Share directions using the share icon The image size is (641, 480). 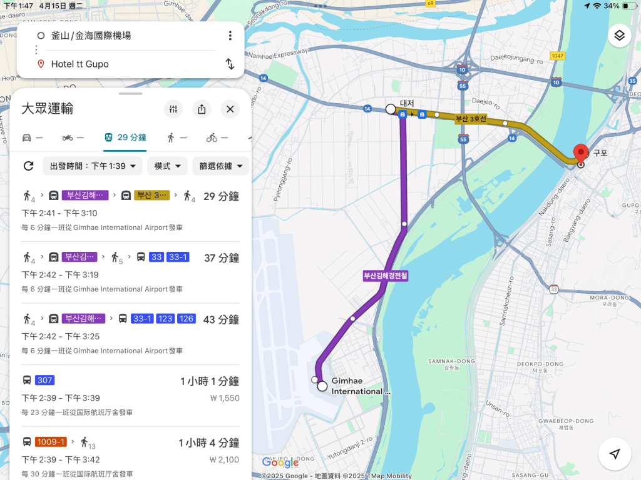click(202, 109)
